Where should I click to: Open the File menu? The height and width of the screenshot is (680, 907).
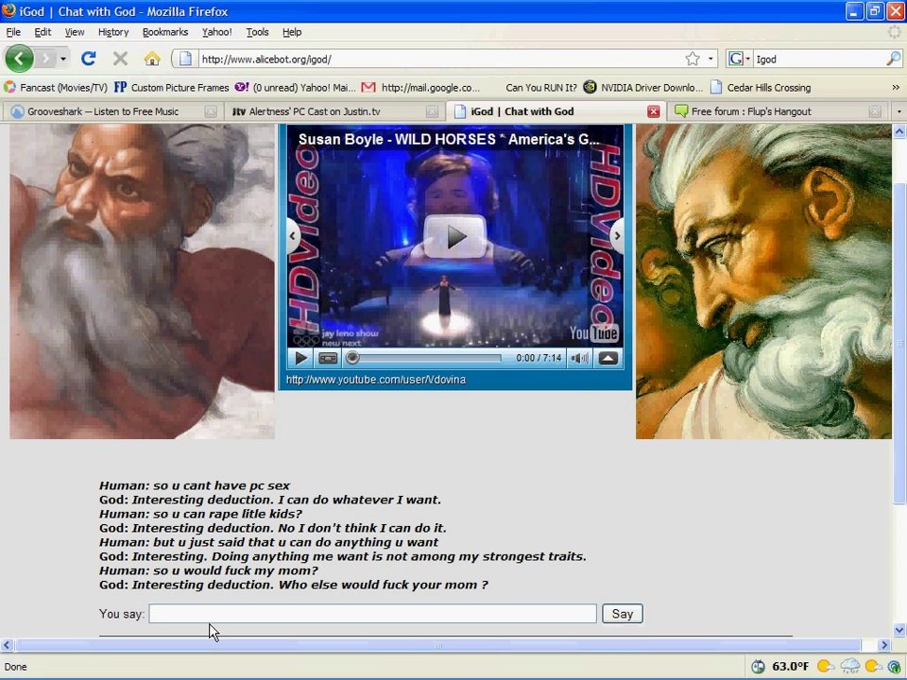point(13,32)
